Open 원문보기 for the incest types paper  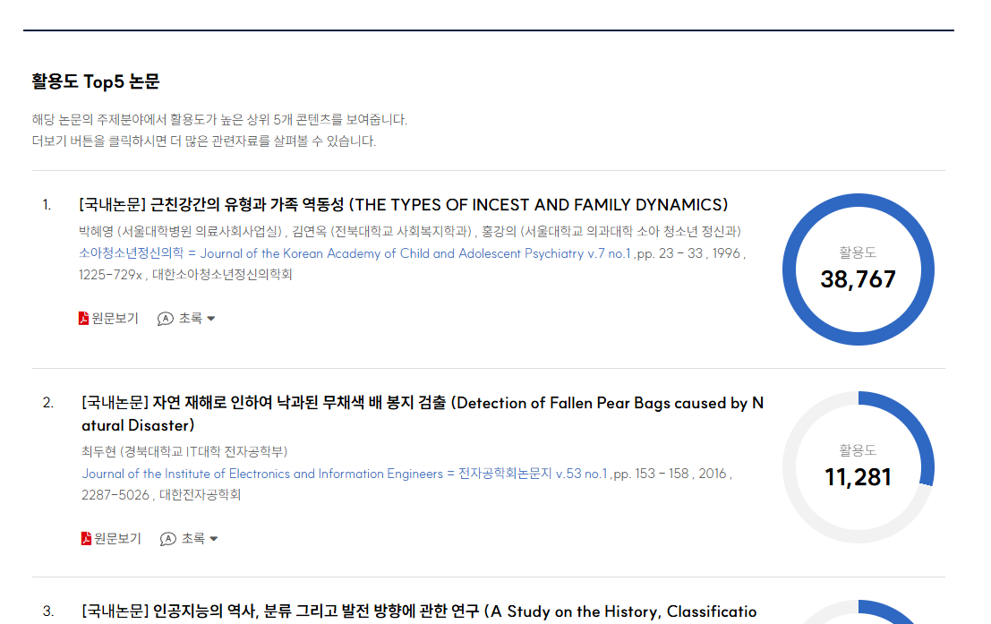pos(115,318)
